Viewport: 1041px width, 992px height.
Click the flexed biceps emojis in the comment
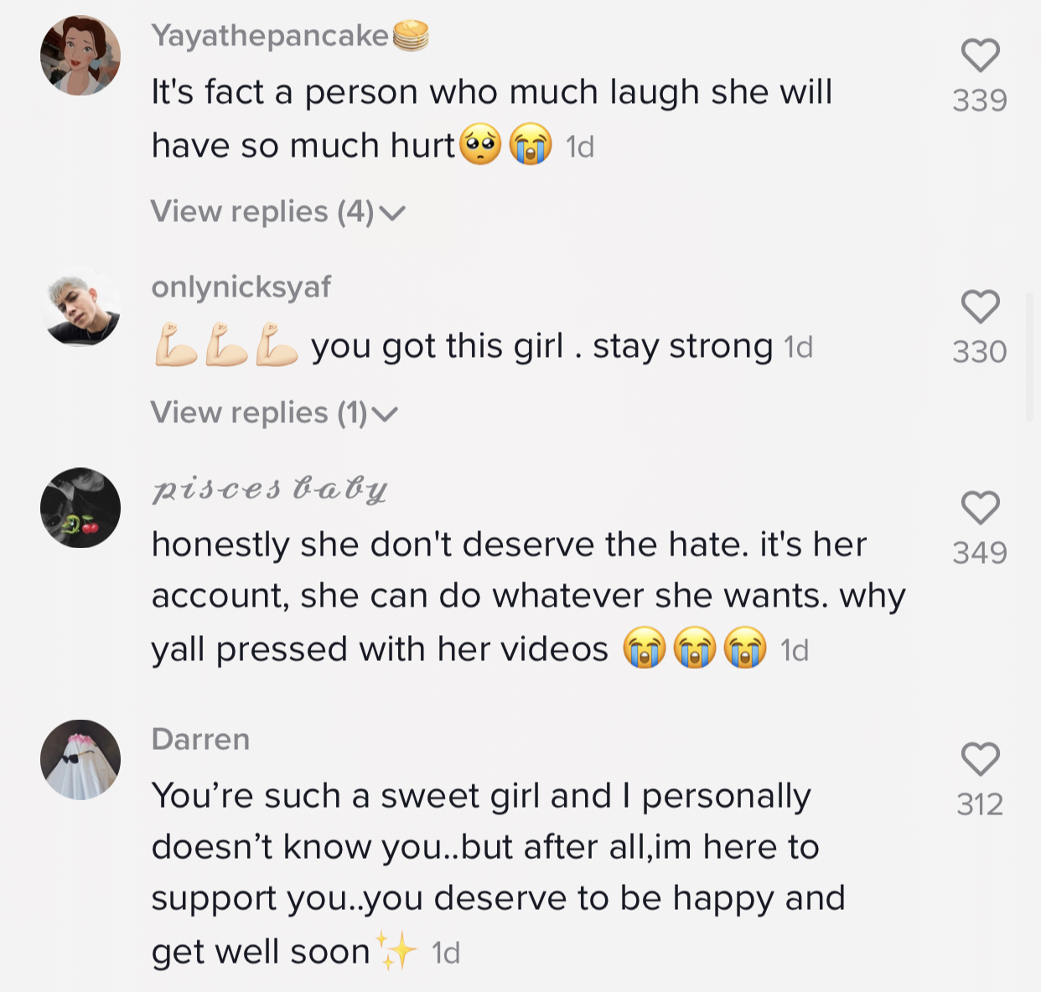click(227, 345)
